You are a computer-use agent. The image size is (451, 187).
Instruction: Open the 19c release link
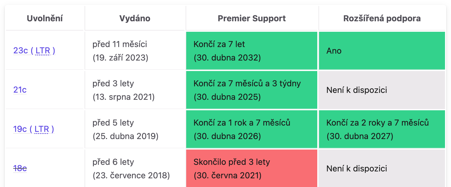point(20,129)
